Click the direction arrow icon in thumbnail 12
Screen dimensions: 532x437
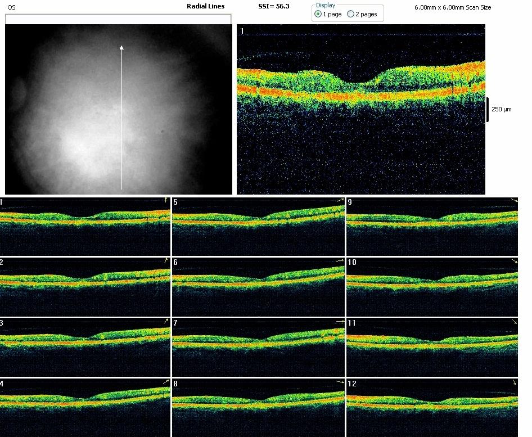click(514, 382)
